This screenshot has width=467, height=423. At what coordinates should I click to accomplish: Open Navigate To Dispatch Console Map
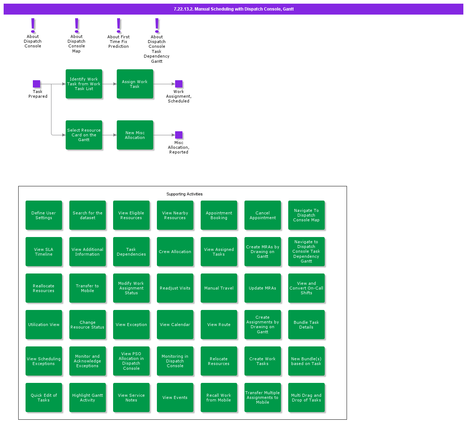306,215
